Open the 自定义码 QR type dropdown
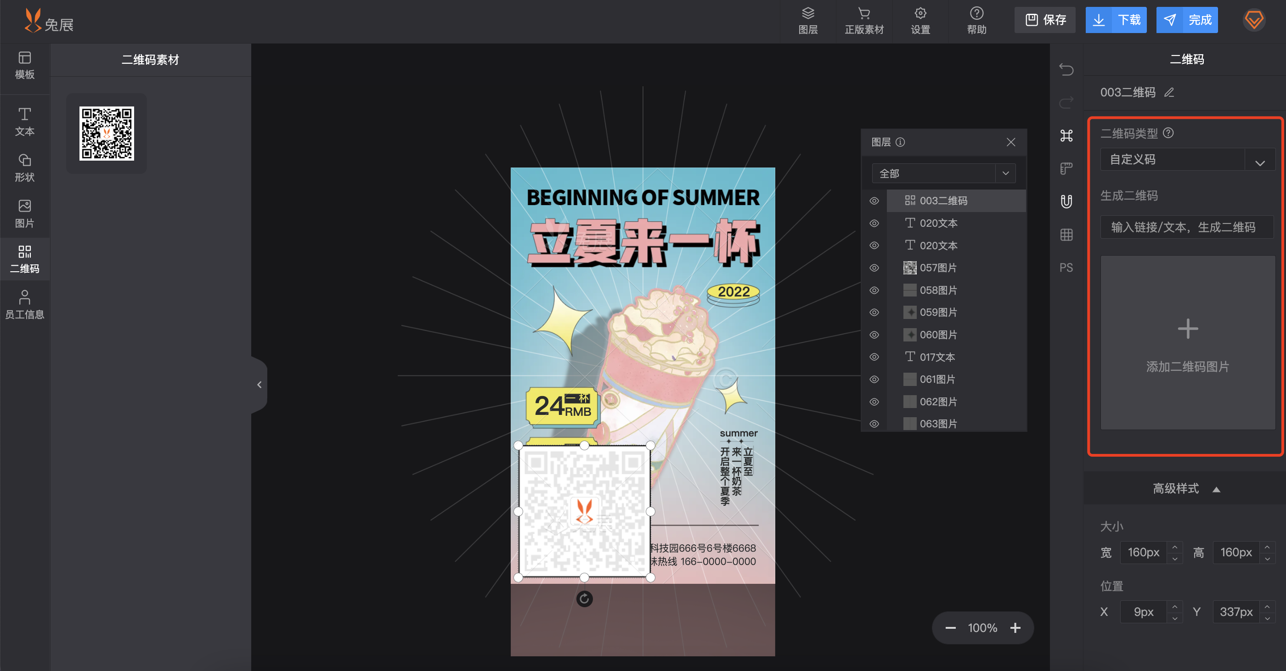Screen dimensions: 1286x671 (x=1187, y=160)
